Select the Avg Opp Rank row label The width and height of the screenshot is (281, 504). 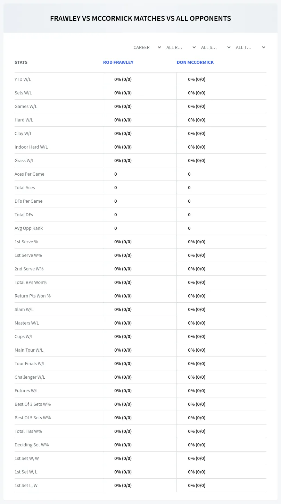tap(28, 228)
